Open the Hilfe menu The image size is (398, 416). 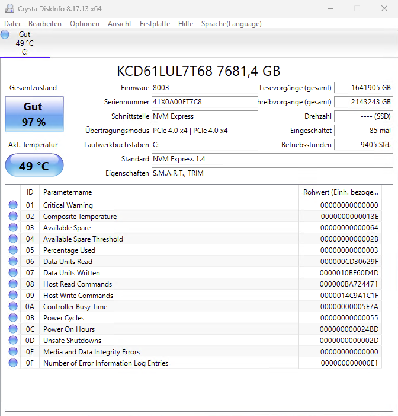185,24
